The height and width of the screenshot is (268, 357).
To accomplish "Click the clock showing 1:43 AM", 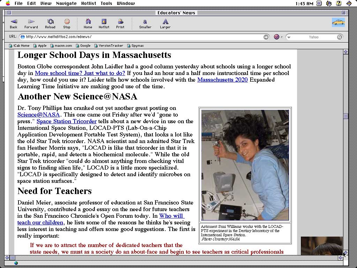I will pyautogui.click(x=304, y=3).
